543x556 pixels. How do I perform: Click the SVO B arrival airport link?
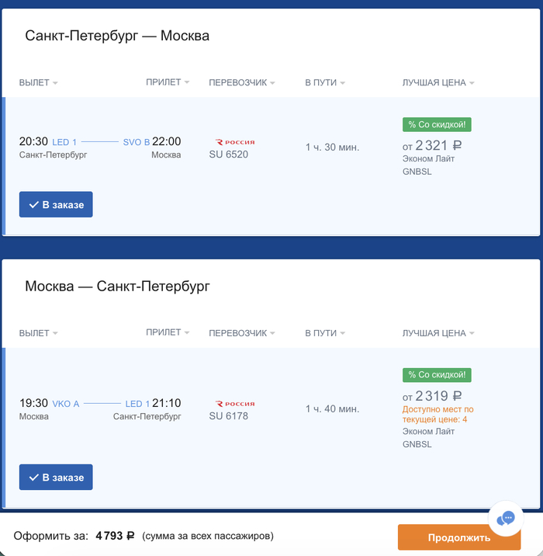(x=136, y=142)
